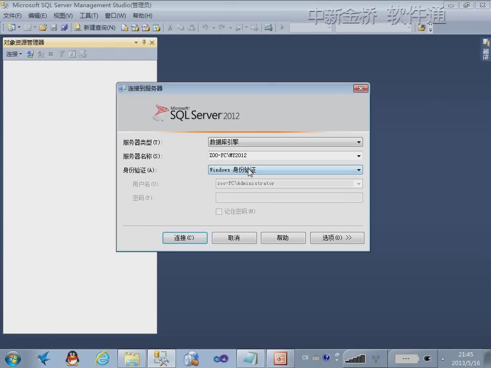This screenshot has height=368, width=491.
Task: Open the 窗口(W) menu
Action: [115, 16]
